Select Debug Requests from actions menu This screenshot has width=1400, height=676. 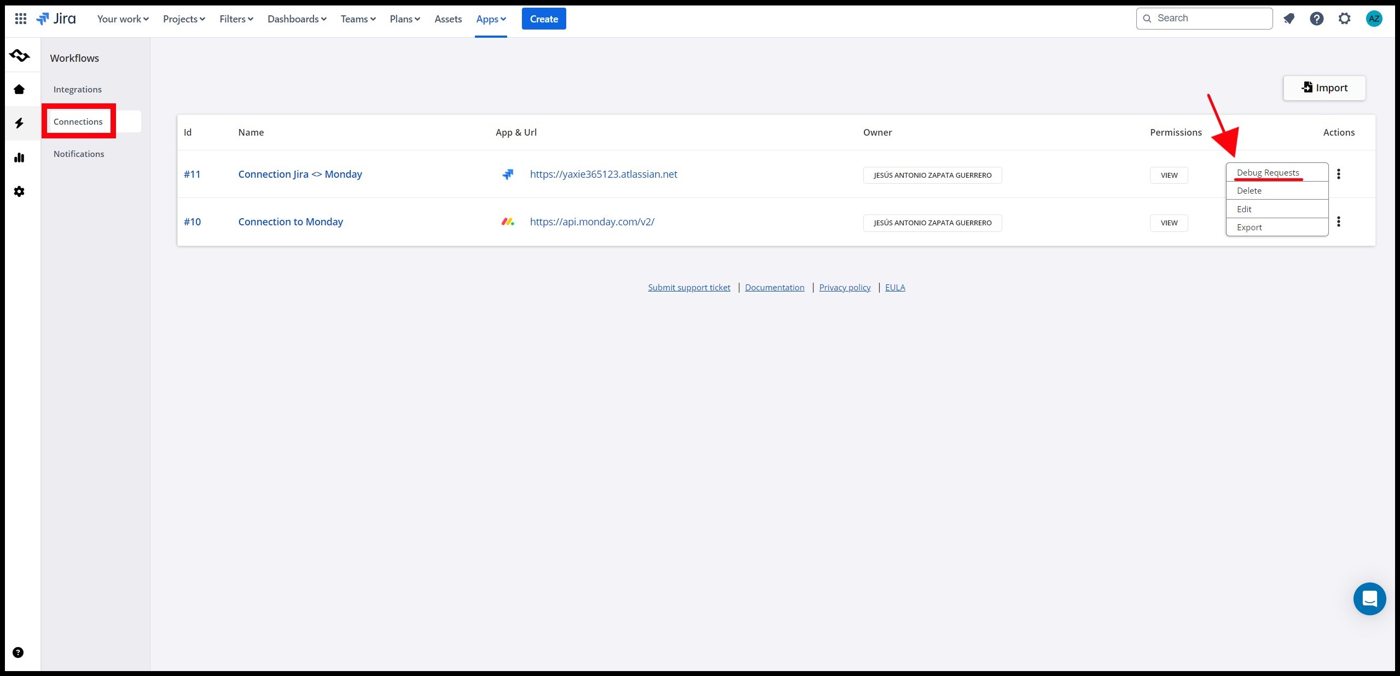pyautogui.click(x=1268, y=172)
